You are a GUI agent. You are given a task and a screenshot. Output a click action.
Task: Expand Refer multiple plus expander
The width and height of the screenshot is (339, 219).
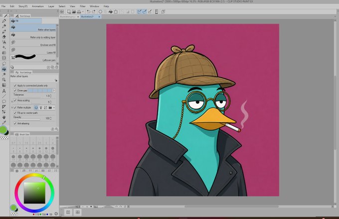(12, 108)
